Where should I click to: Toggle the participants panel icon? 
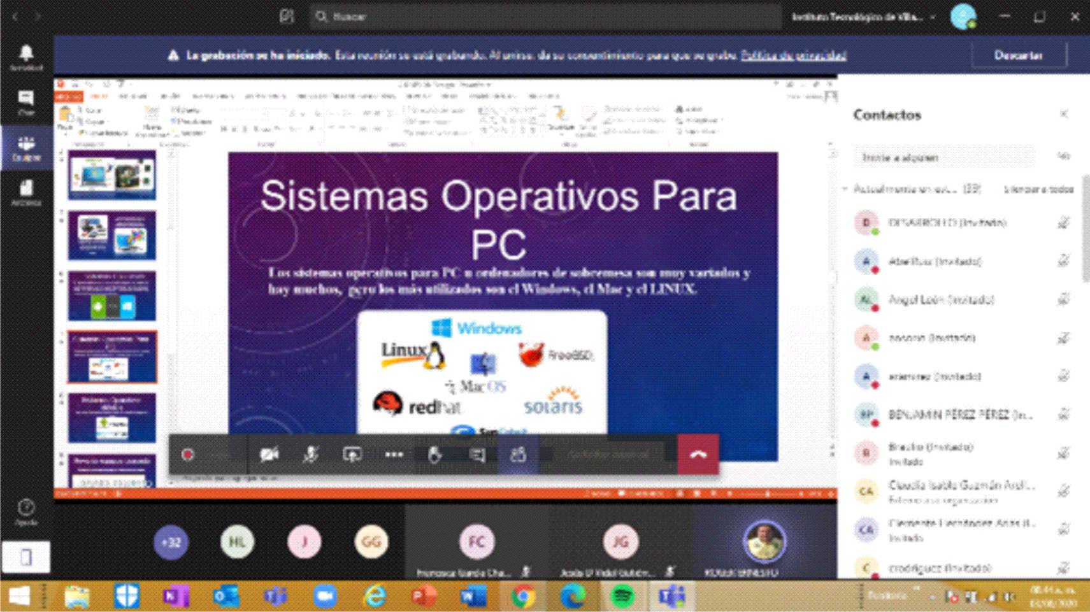(x=518, y=455)
